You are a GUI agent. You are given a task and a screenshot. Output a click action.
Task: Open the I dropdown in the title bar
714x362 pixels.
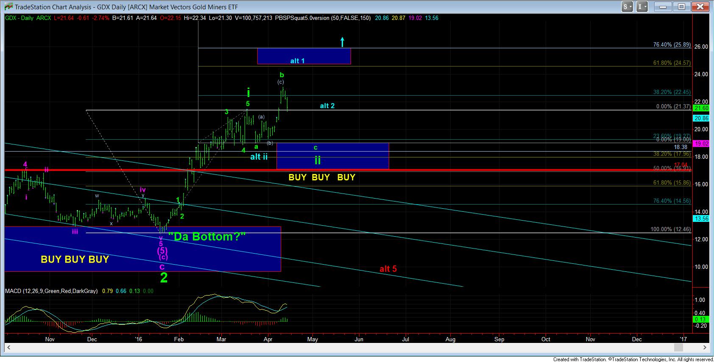click(x=642, y=7)
